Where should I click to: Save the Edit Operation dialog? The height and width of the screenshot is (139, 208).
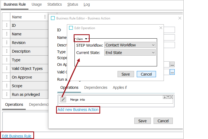coord(126,74)
